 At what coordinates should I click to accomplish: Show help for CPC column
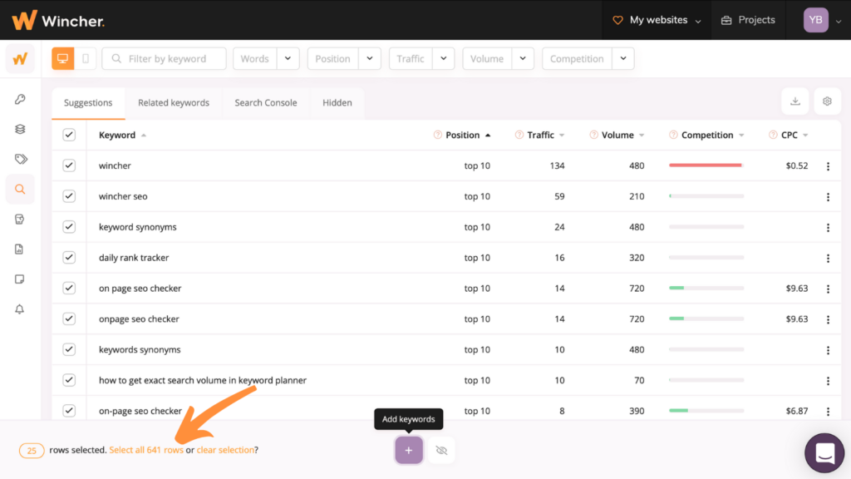[774, 135]
